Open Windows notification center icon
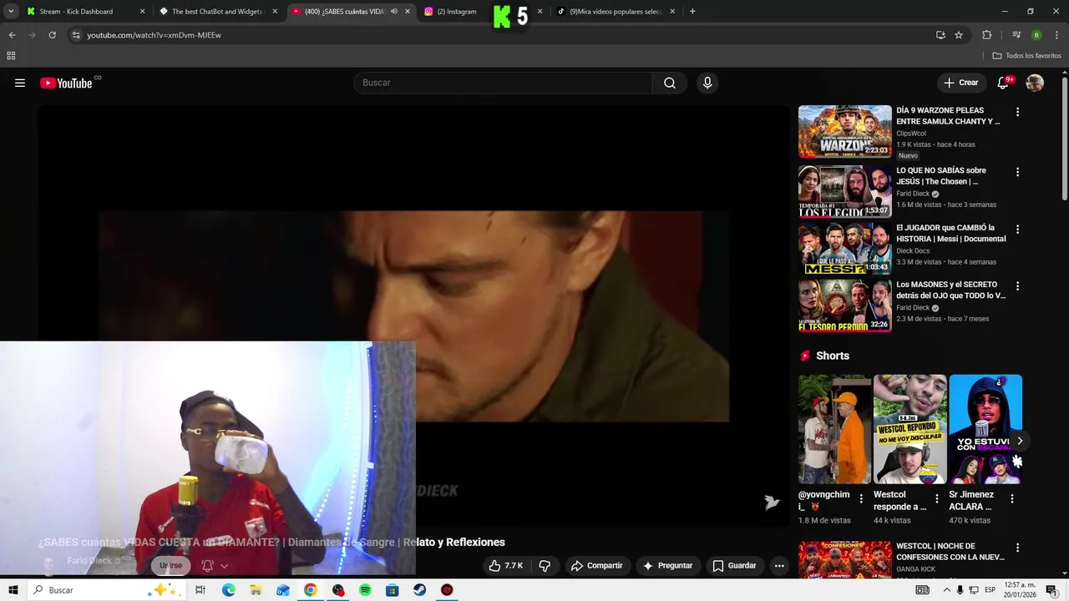The width and height of the screenshot is (1069, 601). coord(1051,590)
